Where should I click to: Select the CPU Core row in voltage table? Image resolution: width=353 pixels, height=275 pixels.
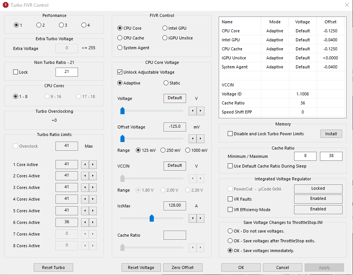[x=282, y=31]
